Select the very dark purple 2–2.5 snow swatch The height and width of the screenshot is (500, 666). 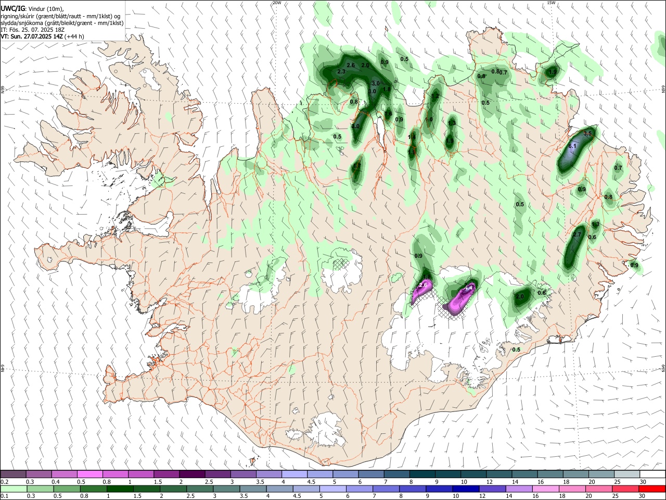pos(191,474)
